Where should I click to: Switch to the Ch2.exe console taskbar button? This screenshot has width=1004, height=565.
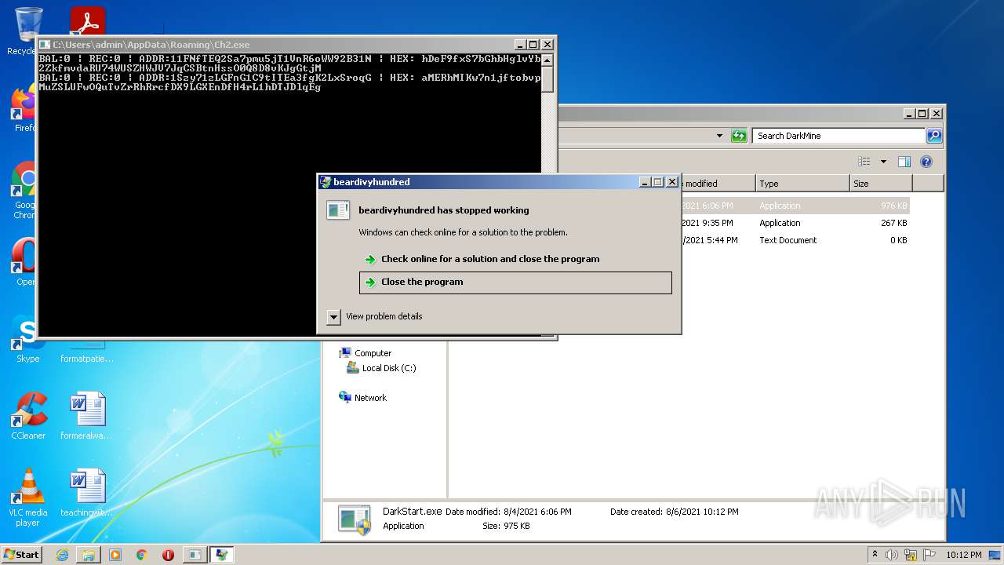(x=195, y=555)
